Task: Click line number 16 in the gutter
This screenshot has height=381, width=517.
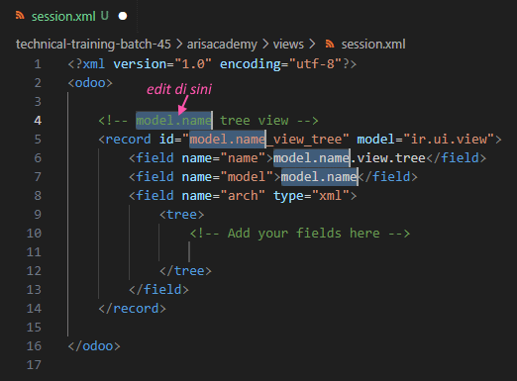Action: 34,346
